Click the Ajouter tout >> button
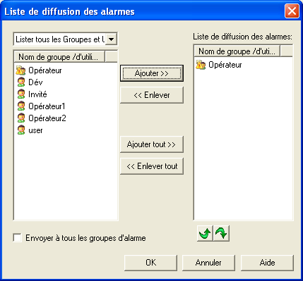 [x=152, y=144]
